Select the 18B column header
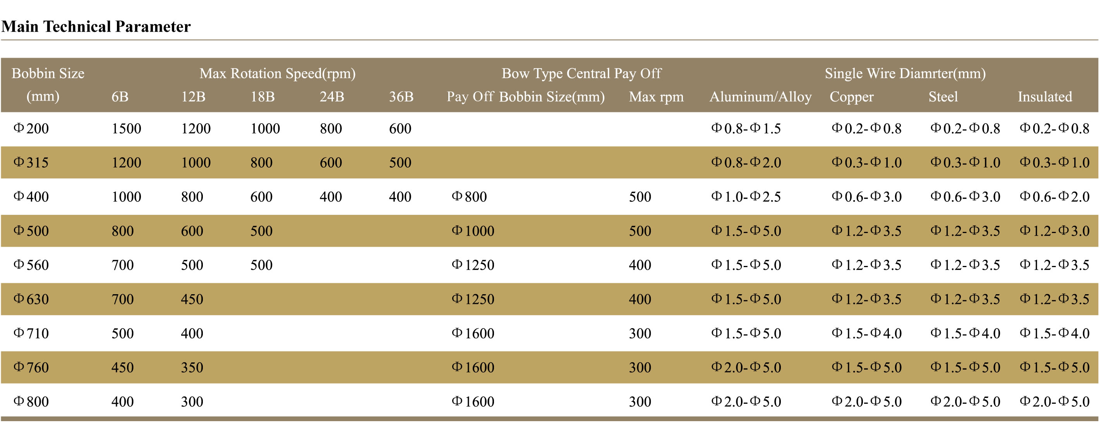The height and width of the screenshot is (432, 1101). (262, 97)
